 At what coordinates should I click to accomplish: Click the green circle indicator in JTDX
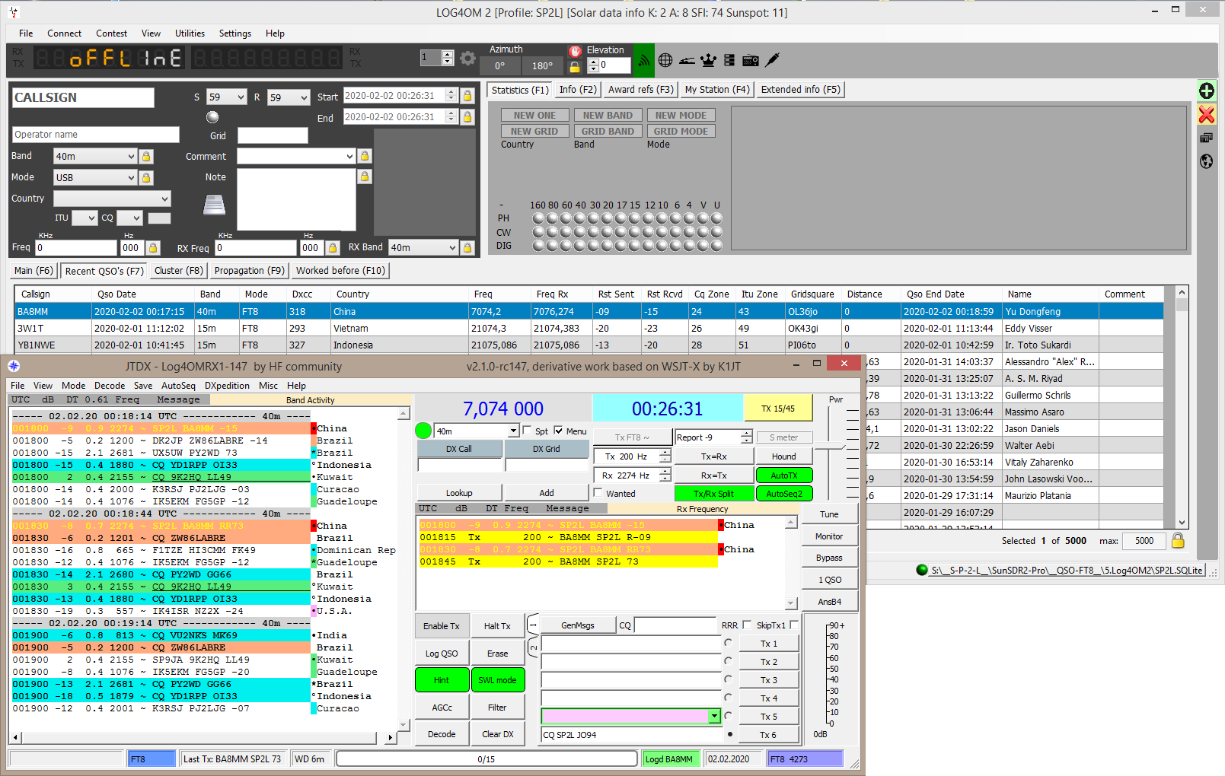tap(423, 431)
